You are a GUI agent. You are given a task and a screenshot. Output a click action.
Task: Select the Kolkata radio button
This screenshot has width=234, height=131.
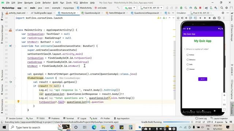pos(188,55)
